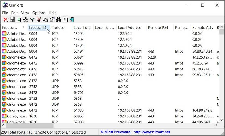Image resolution: width=225 pixels, height=136 pixels.
Task: Sort by the Remote Port column header
Action: (160, 28)
